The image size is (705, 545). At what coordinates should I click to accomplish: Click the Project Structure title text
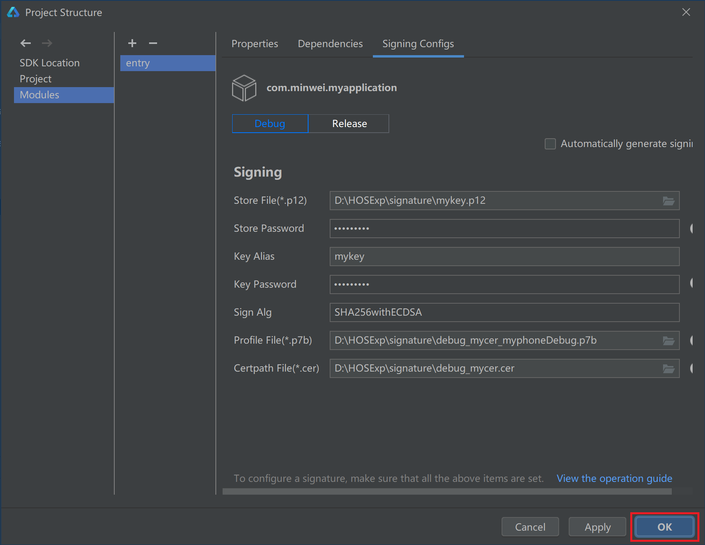point(64,13)
